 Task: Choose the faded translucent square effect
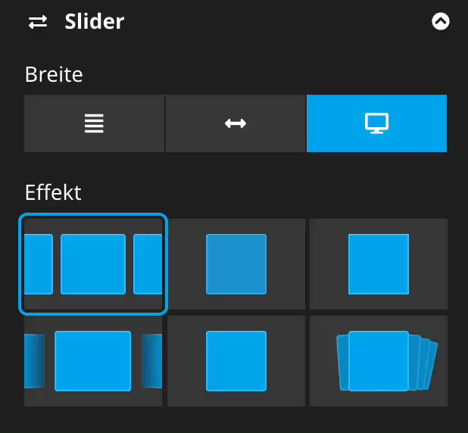pyautogui.click(x=236, y=263)
